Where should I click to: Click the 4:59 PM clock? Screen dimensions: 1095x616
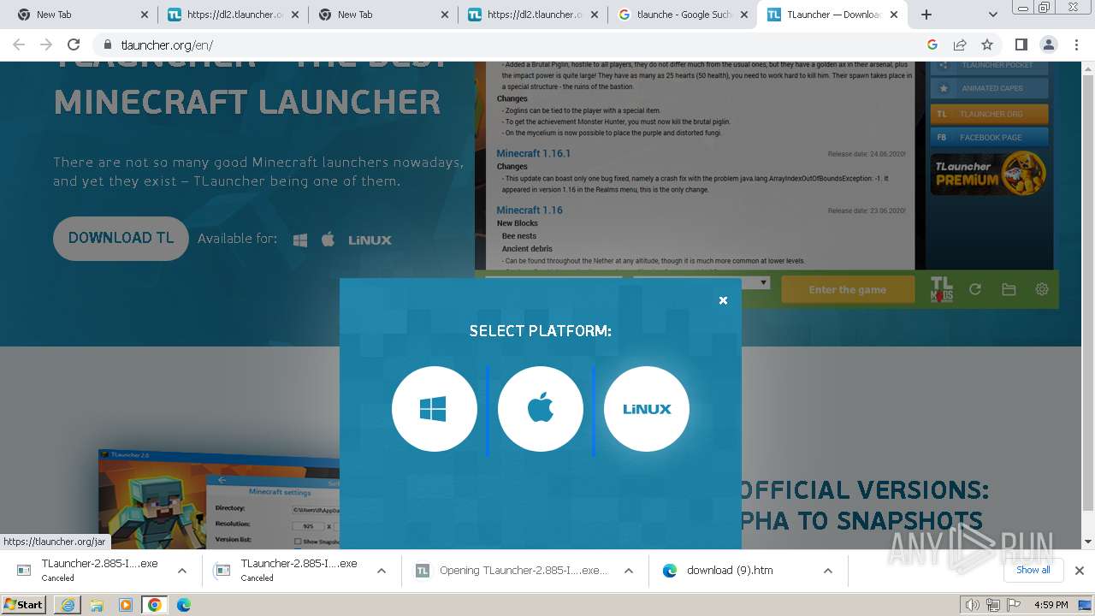(x=1051, y=605)
